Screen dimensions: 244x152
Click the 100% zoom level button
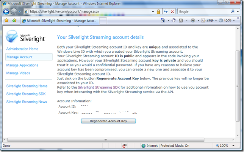[x=222, y=146]
